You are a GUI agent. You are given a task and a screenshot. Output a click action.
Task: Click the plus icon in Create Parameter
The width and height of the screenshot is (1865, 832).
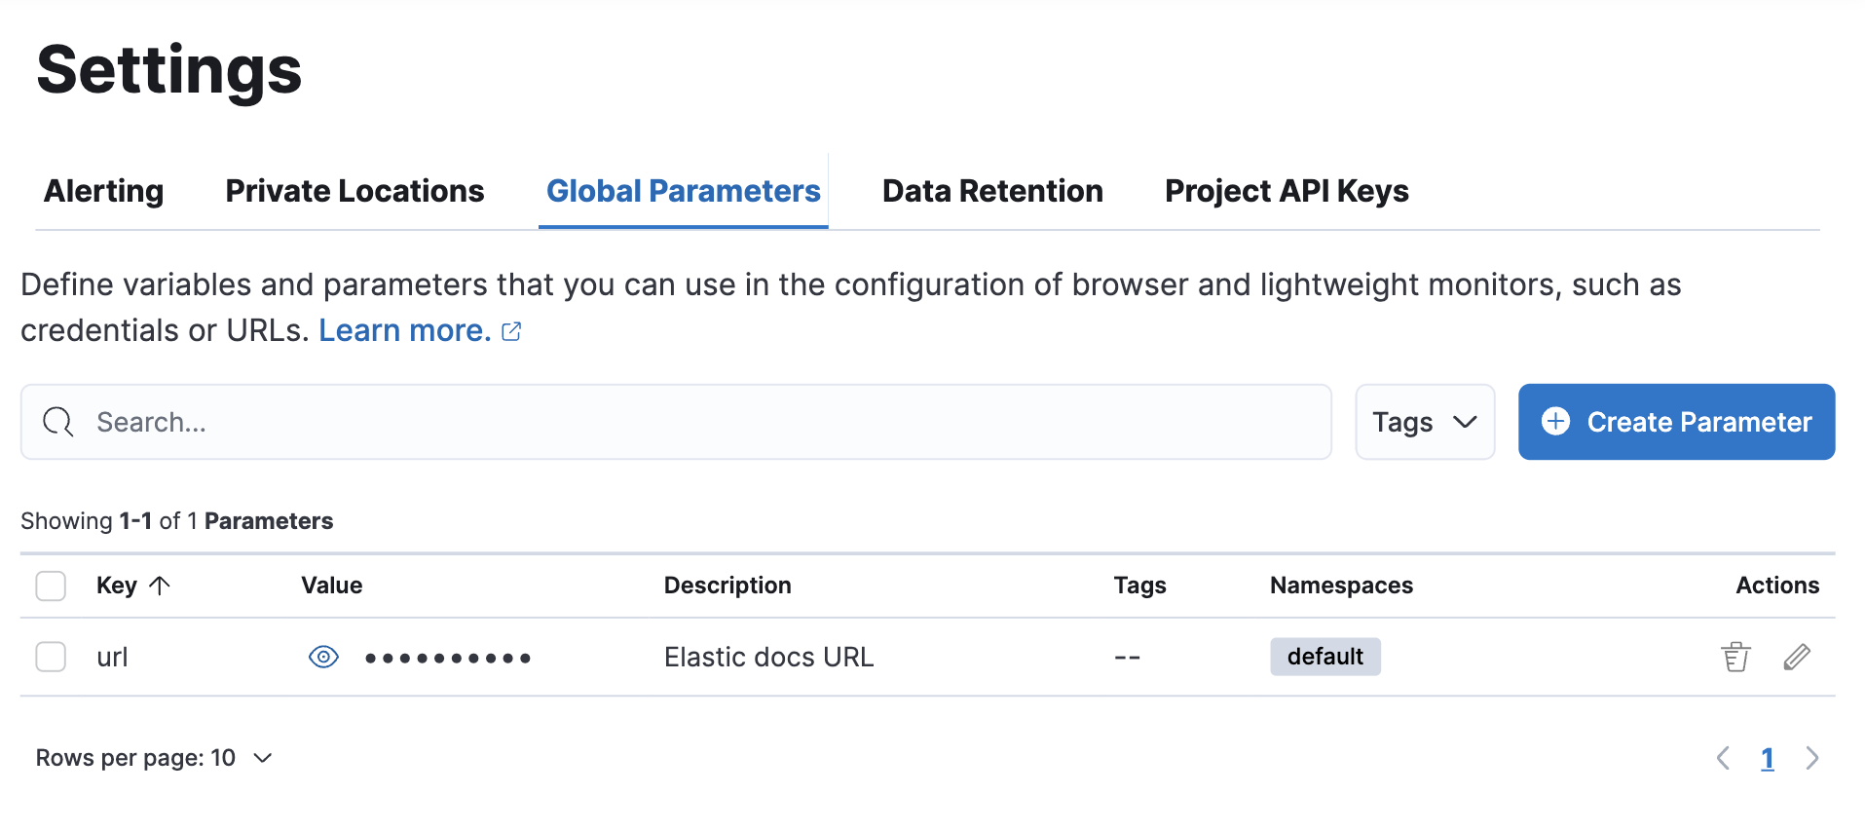[x=1555, y=421]
